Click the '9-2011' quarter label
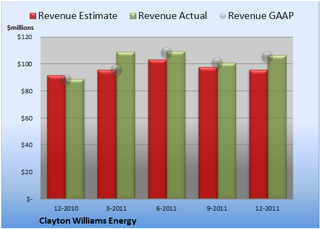320x229 pixels. coord(217,208)
